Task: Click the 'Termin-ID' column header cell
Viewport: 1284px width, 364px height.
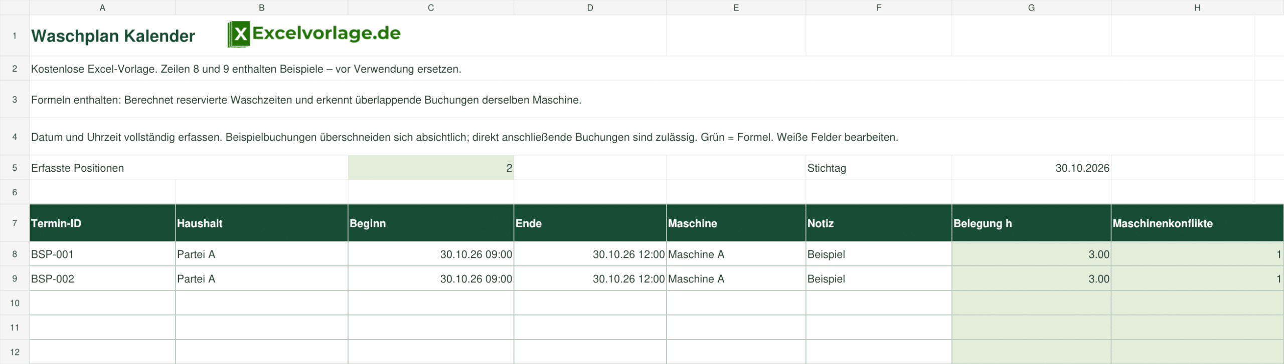Action: [102, 223]
